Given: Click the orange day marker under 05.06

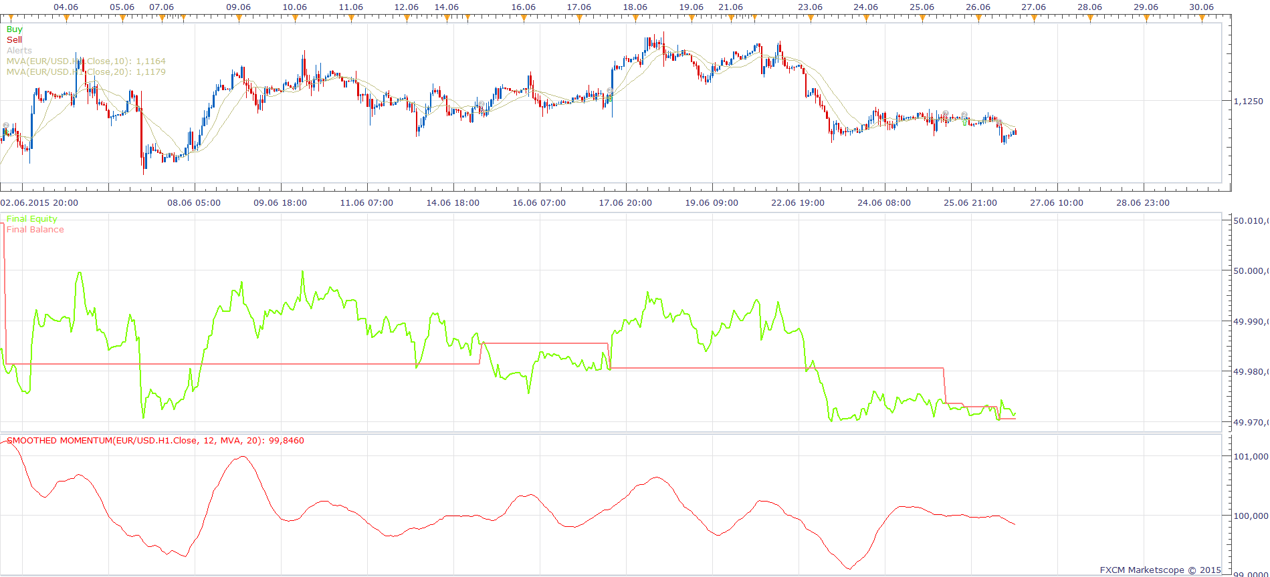Looking at the screenshot, I should click(122, 18).
